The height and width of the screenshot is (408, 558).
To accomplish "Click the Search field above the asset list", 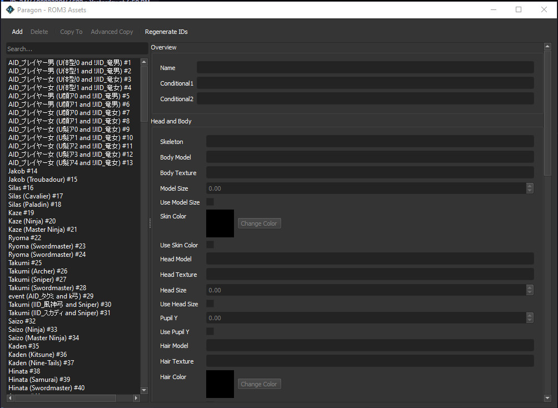I will 77,49.
